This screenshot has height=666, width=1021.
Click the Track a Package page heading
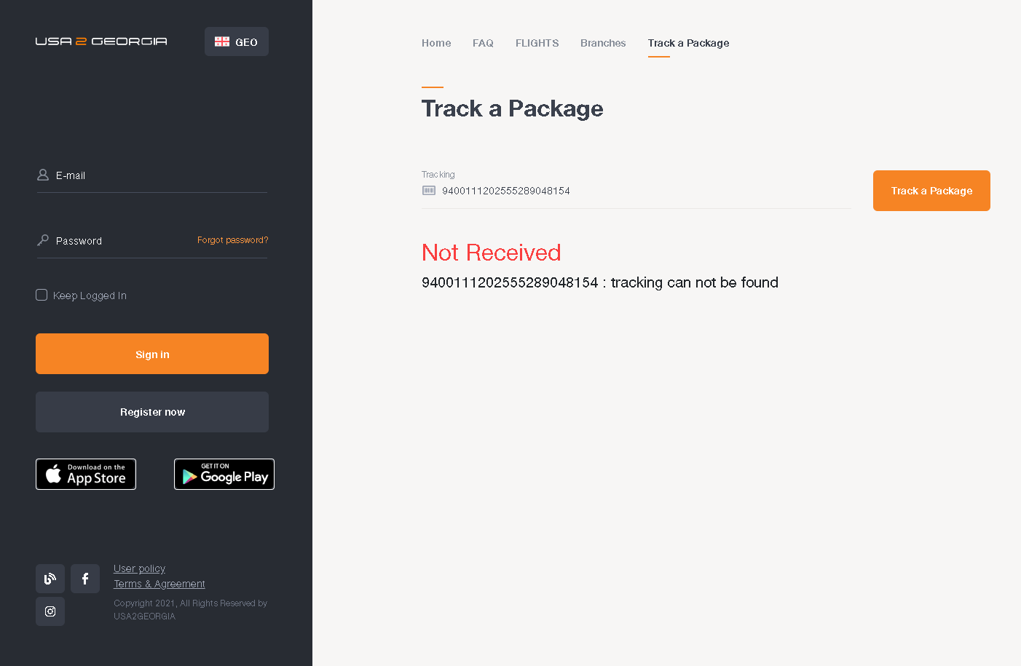(513, 108)
